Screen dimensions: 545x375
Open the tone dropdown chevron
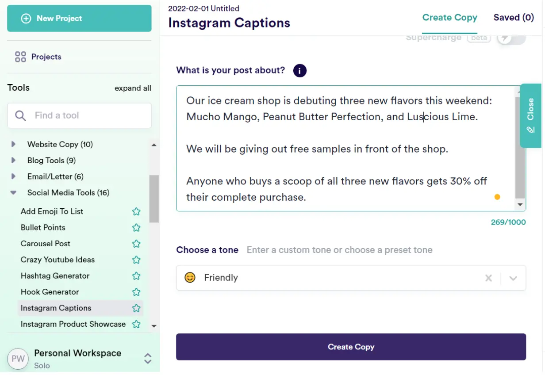(513, 278)
